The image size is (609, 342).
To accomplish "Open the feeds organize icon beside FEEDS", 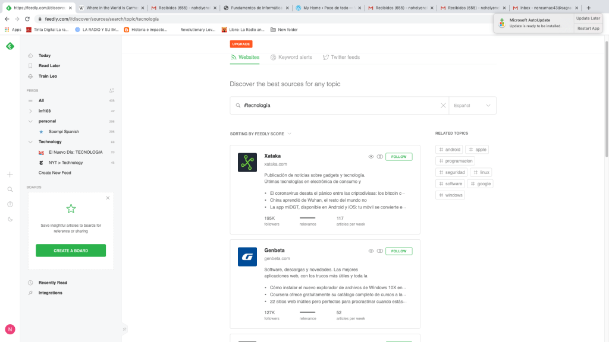I will click(x=111, y=91).
